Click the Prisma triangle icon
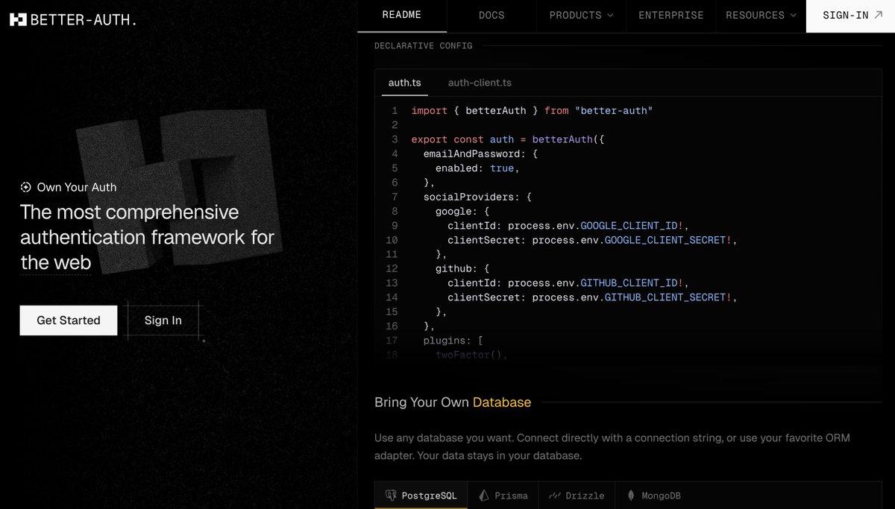The width and height of the screenshot is (895, 509). pos(484,496)
